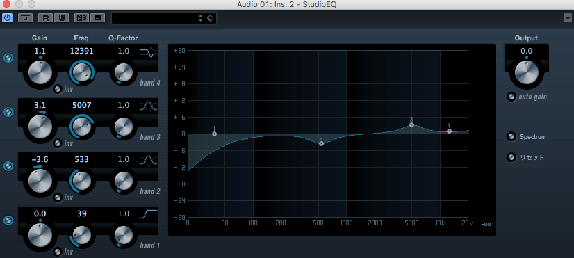
Task: Click band 2 frequency value 533
Action: click(81, 159)
